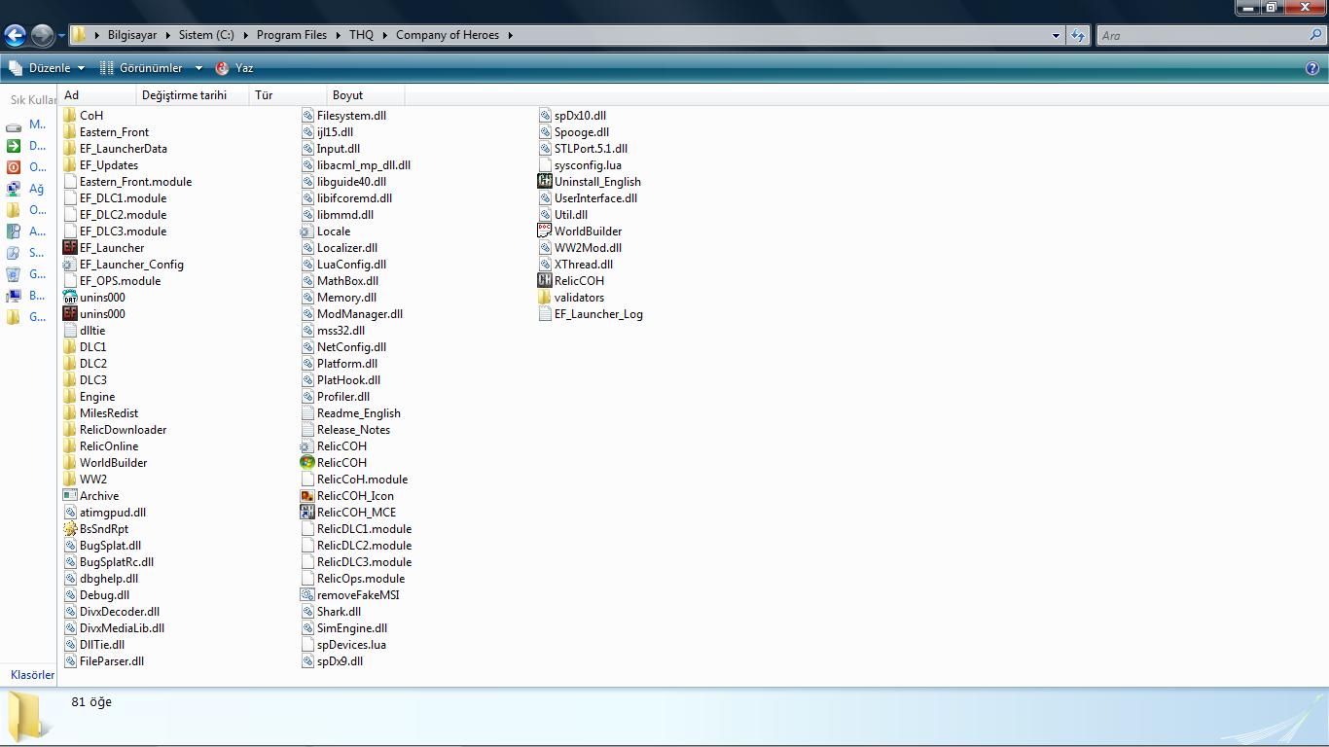Click the magnifier icon in the search box

1316,35
